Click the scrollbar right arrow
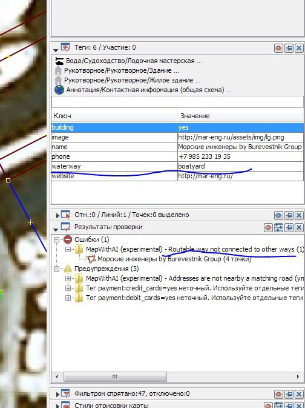Image resolution: width=305 pixels, height=408 pixels. point(298,376)
